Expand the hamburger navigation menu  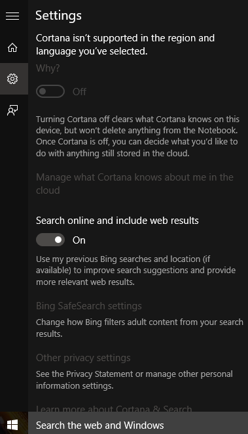click(x=12, y=16)
